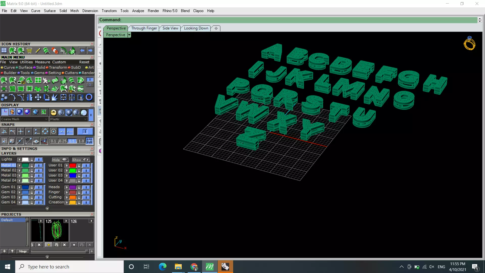Select the blue explode burst tool icon
Image resolution: width=485 pixels, height=273 pixels.
pos(55,97)
